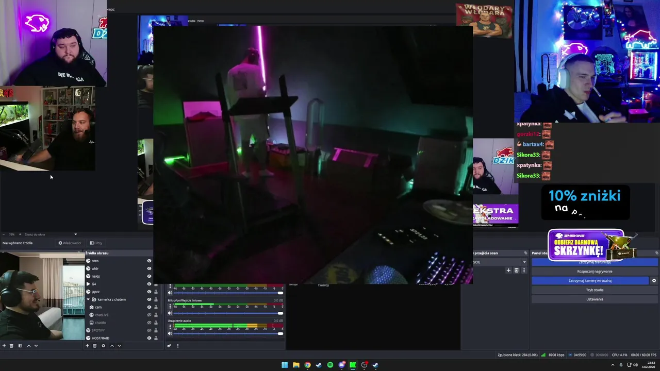Adjust Urządzenie audio volume slider
This screenshot has height=371, width=660.
[229, 333]
